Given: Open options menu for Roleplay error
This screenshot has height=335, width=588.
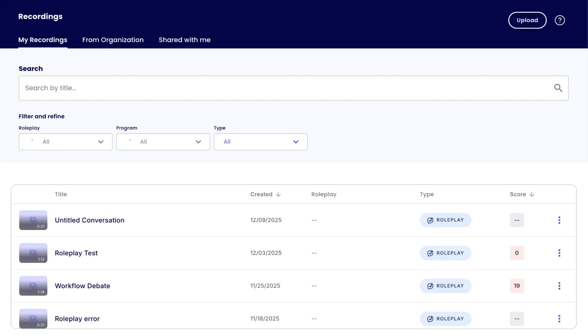Looking at the screenshot, I should pos(559,319).
